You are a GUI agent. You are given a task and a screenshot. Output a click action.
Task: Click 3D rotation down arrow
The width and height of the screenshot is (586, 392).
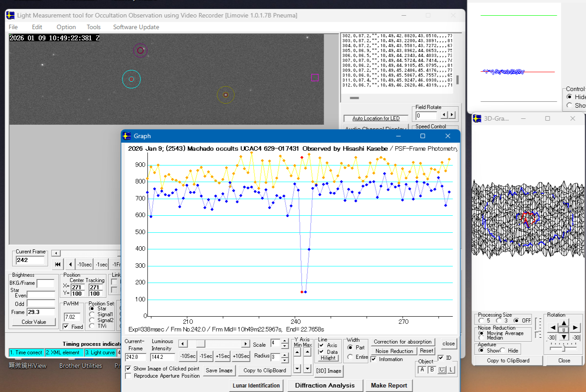point(564,337)
